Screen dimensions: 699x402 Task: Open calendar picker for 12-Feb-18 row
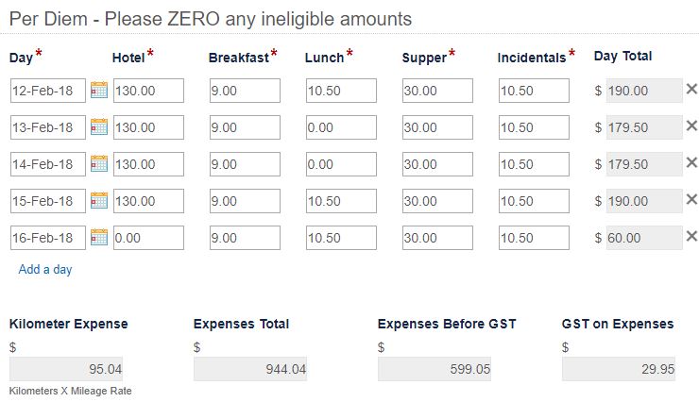pos(99,90)
